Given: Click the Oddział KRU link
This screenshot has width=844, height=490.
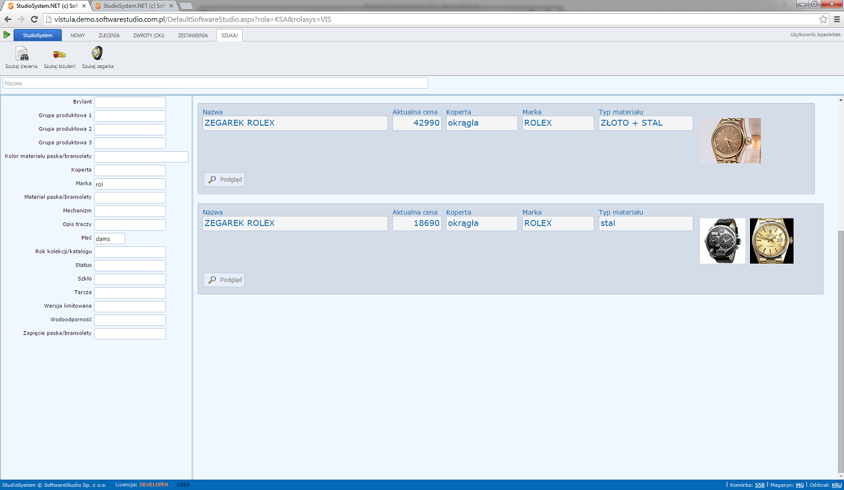Looking at the screenshot, I should tap(837, 485).
